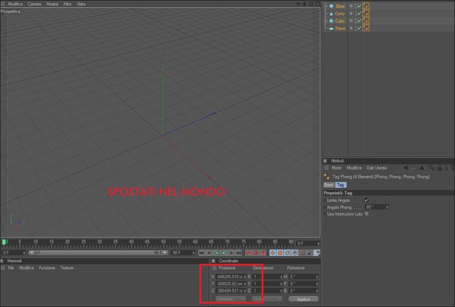This screenshot has width=455, height=307.
Task: Select the Piano object in the object manager
Action: pyautogui.click(x=340, y=28)
